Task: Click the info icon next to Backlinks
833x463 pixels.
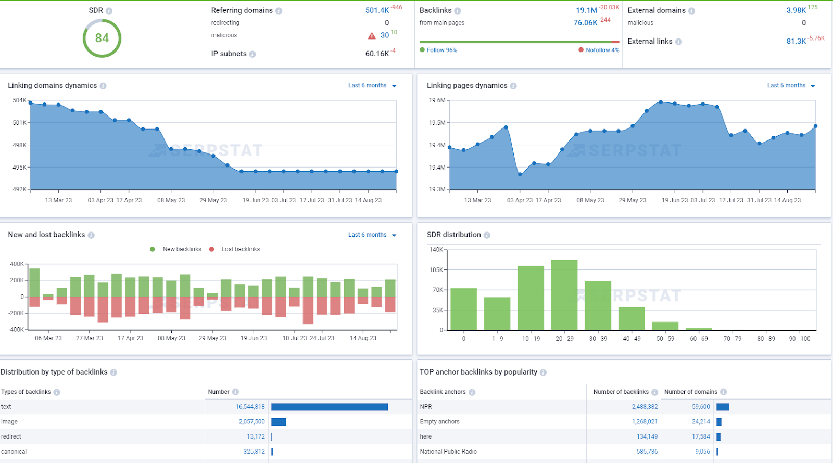Action: tap(458, 11)
